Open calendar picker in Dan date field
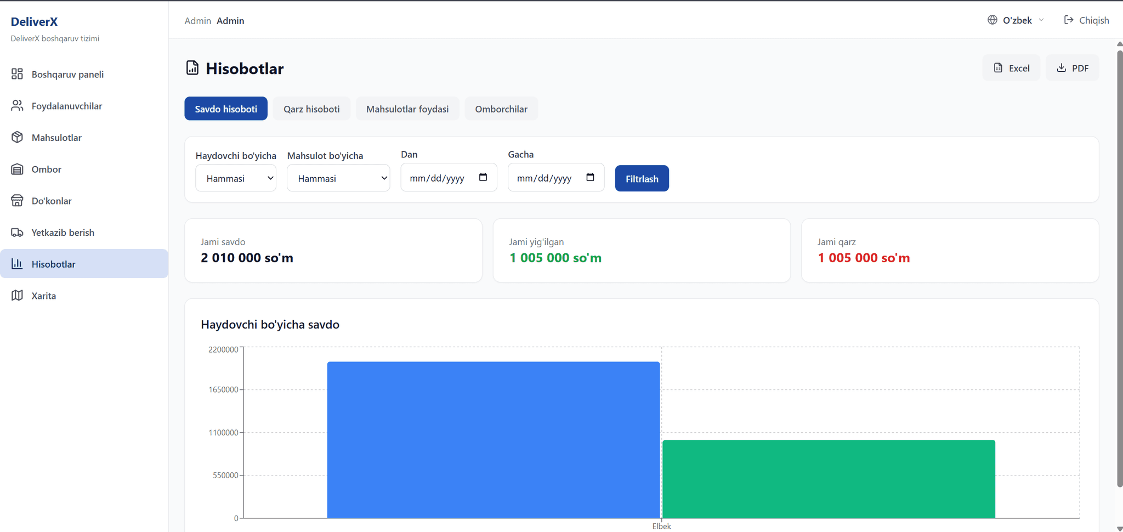 pos(483,178)
